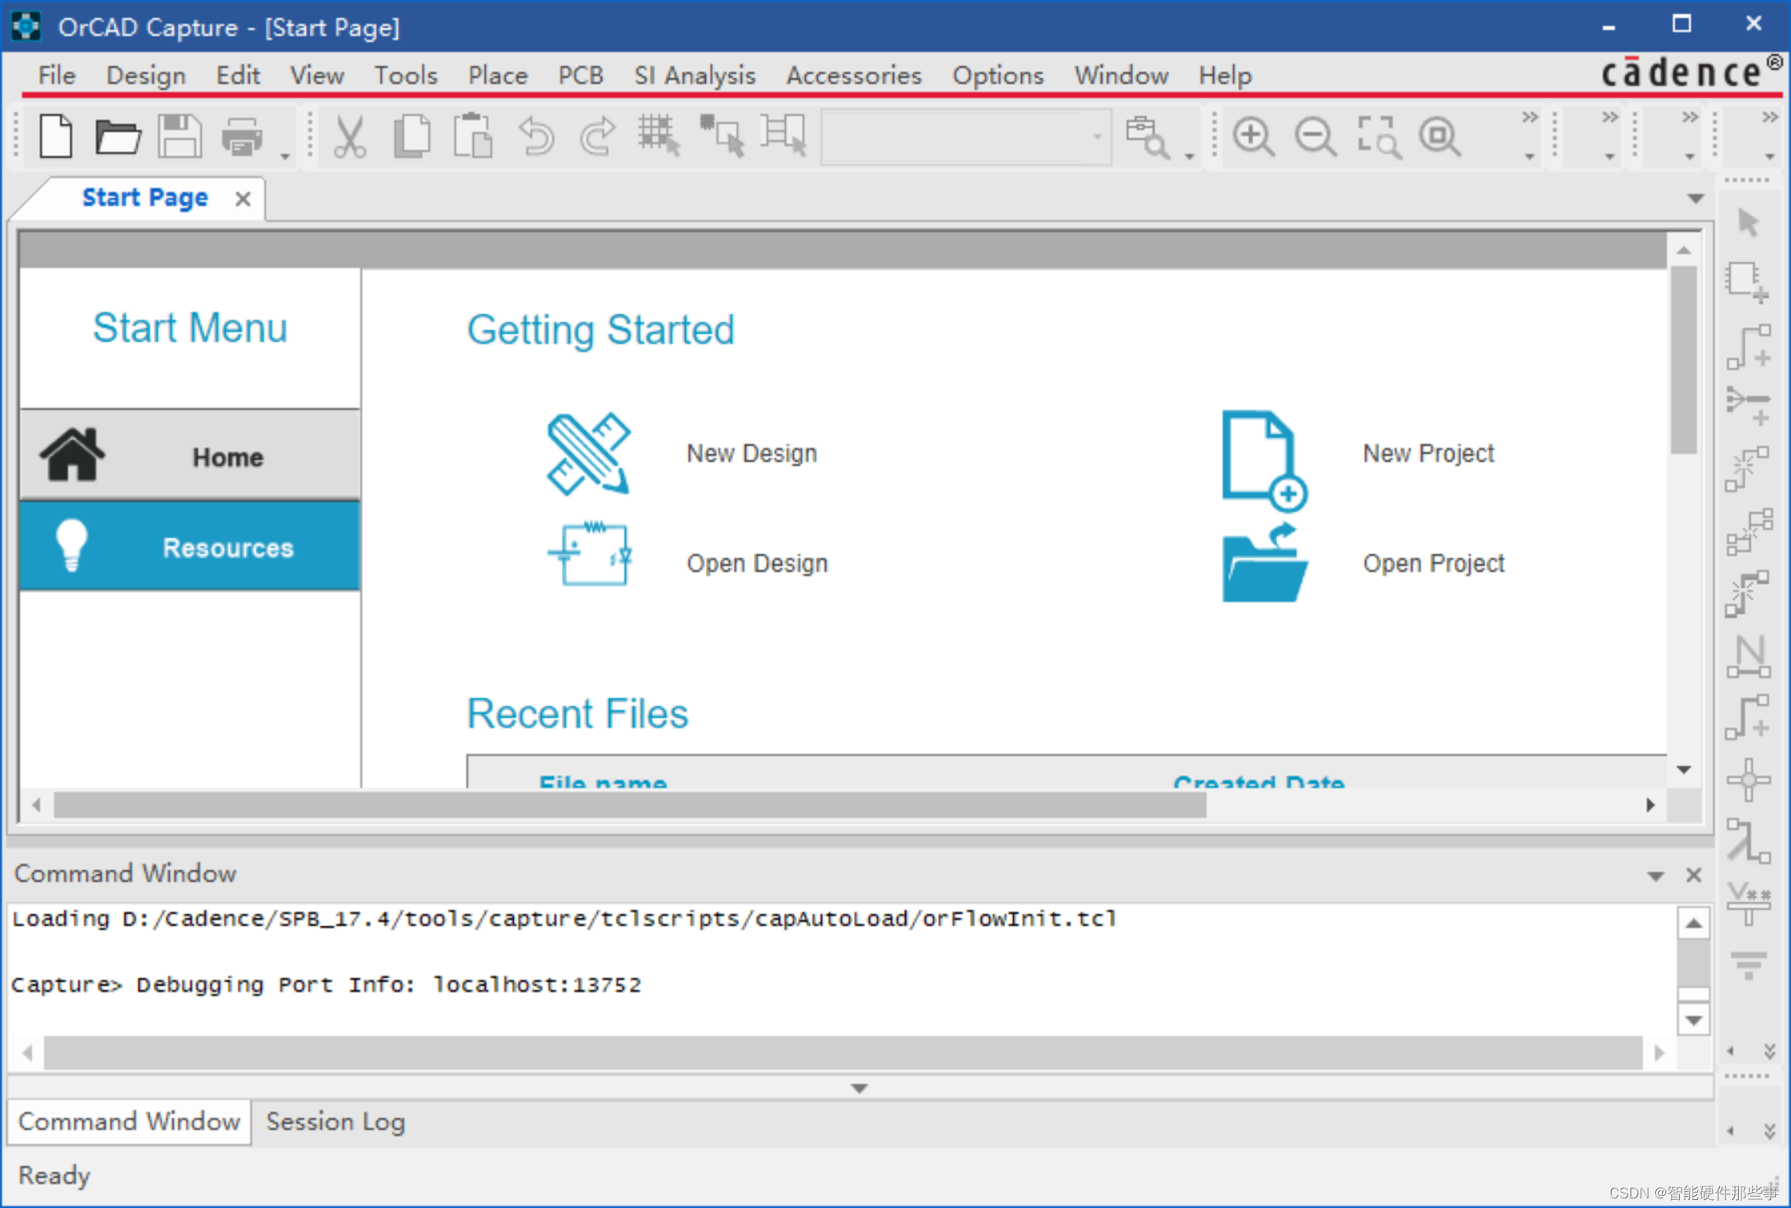Click the Open folder toolbar icon
The height and width of the screenshot is (1208, 1791).
pos(118,136)
